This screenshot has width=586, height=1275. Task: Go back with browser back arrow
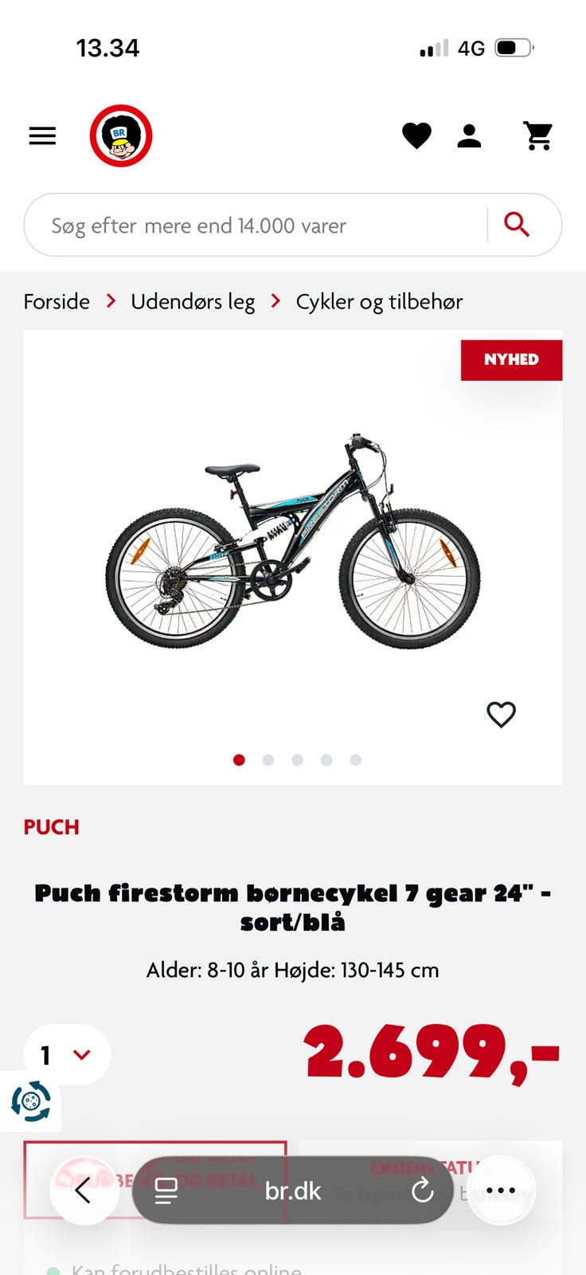point(84,1191)
